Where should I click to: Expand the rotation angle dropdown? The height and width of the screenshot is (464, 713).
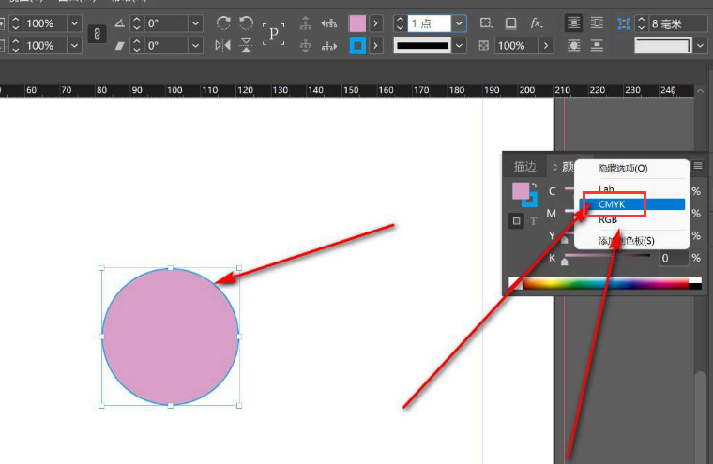pyautogui.click(x=195, y=22)
